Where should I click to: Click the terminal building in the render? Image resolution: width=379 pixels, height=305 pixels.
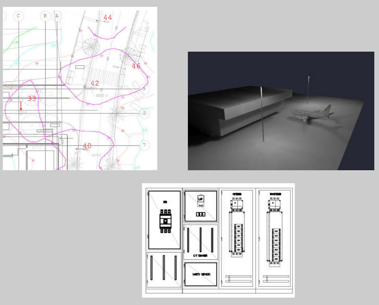click(229, 110)
